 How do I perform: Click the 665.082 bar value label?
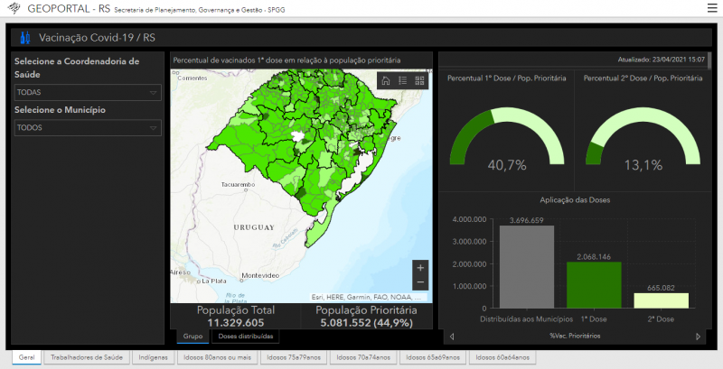pyautogui.click(x=661, y=288)
